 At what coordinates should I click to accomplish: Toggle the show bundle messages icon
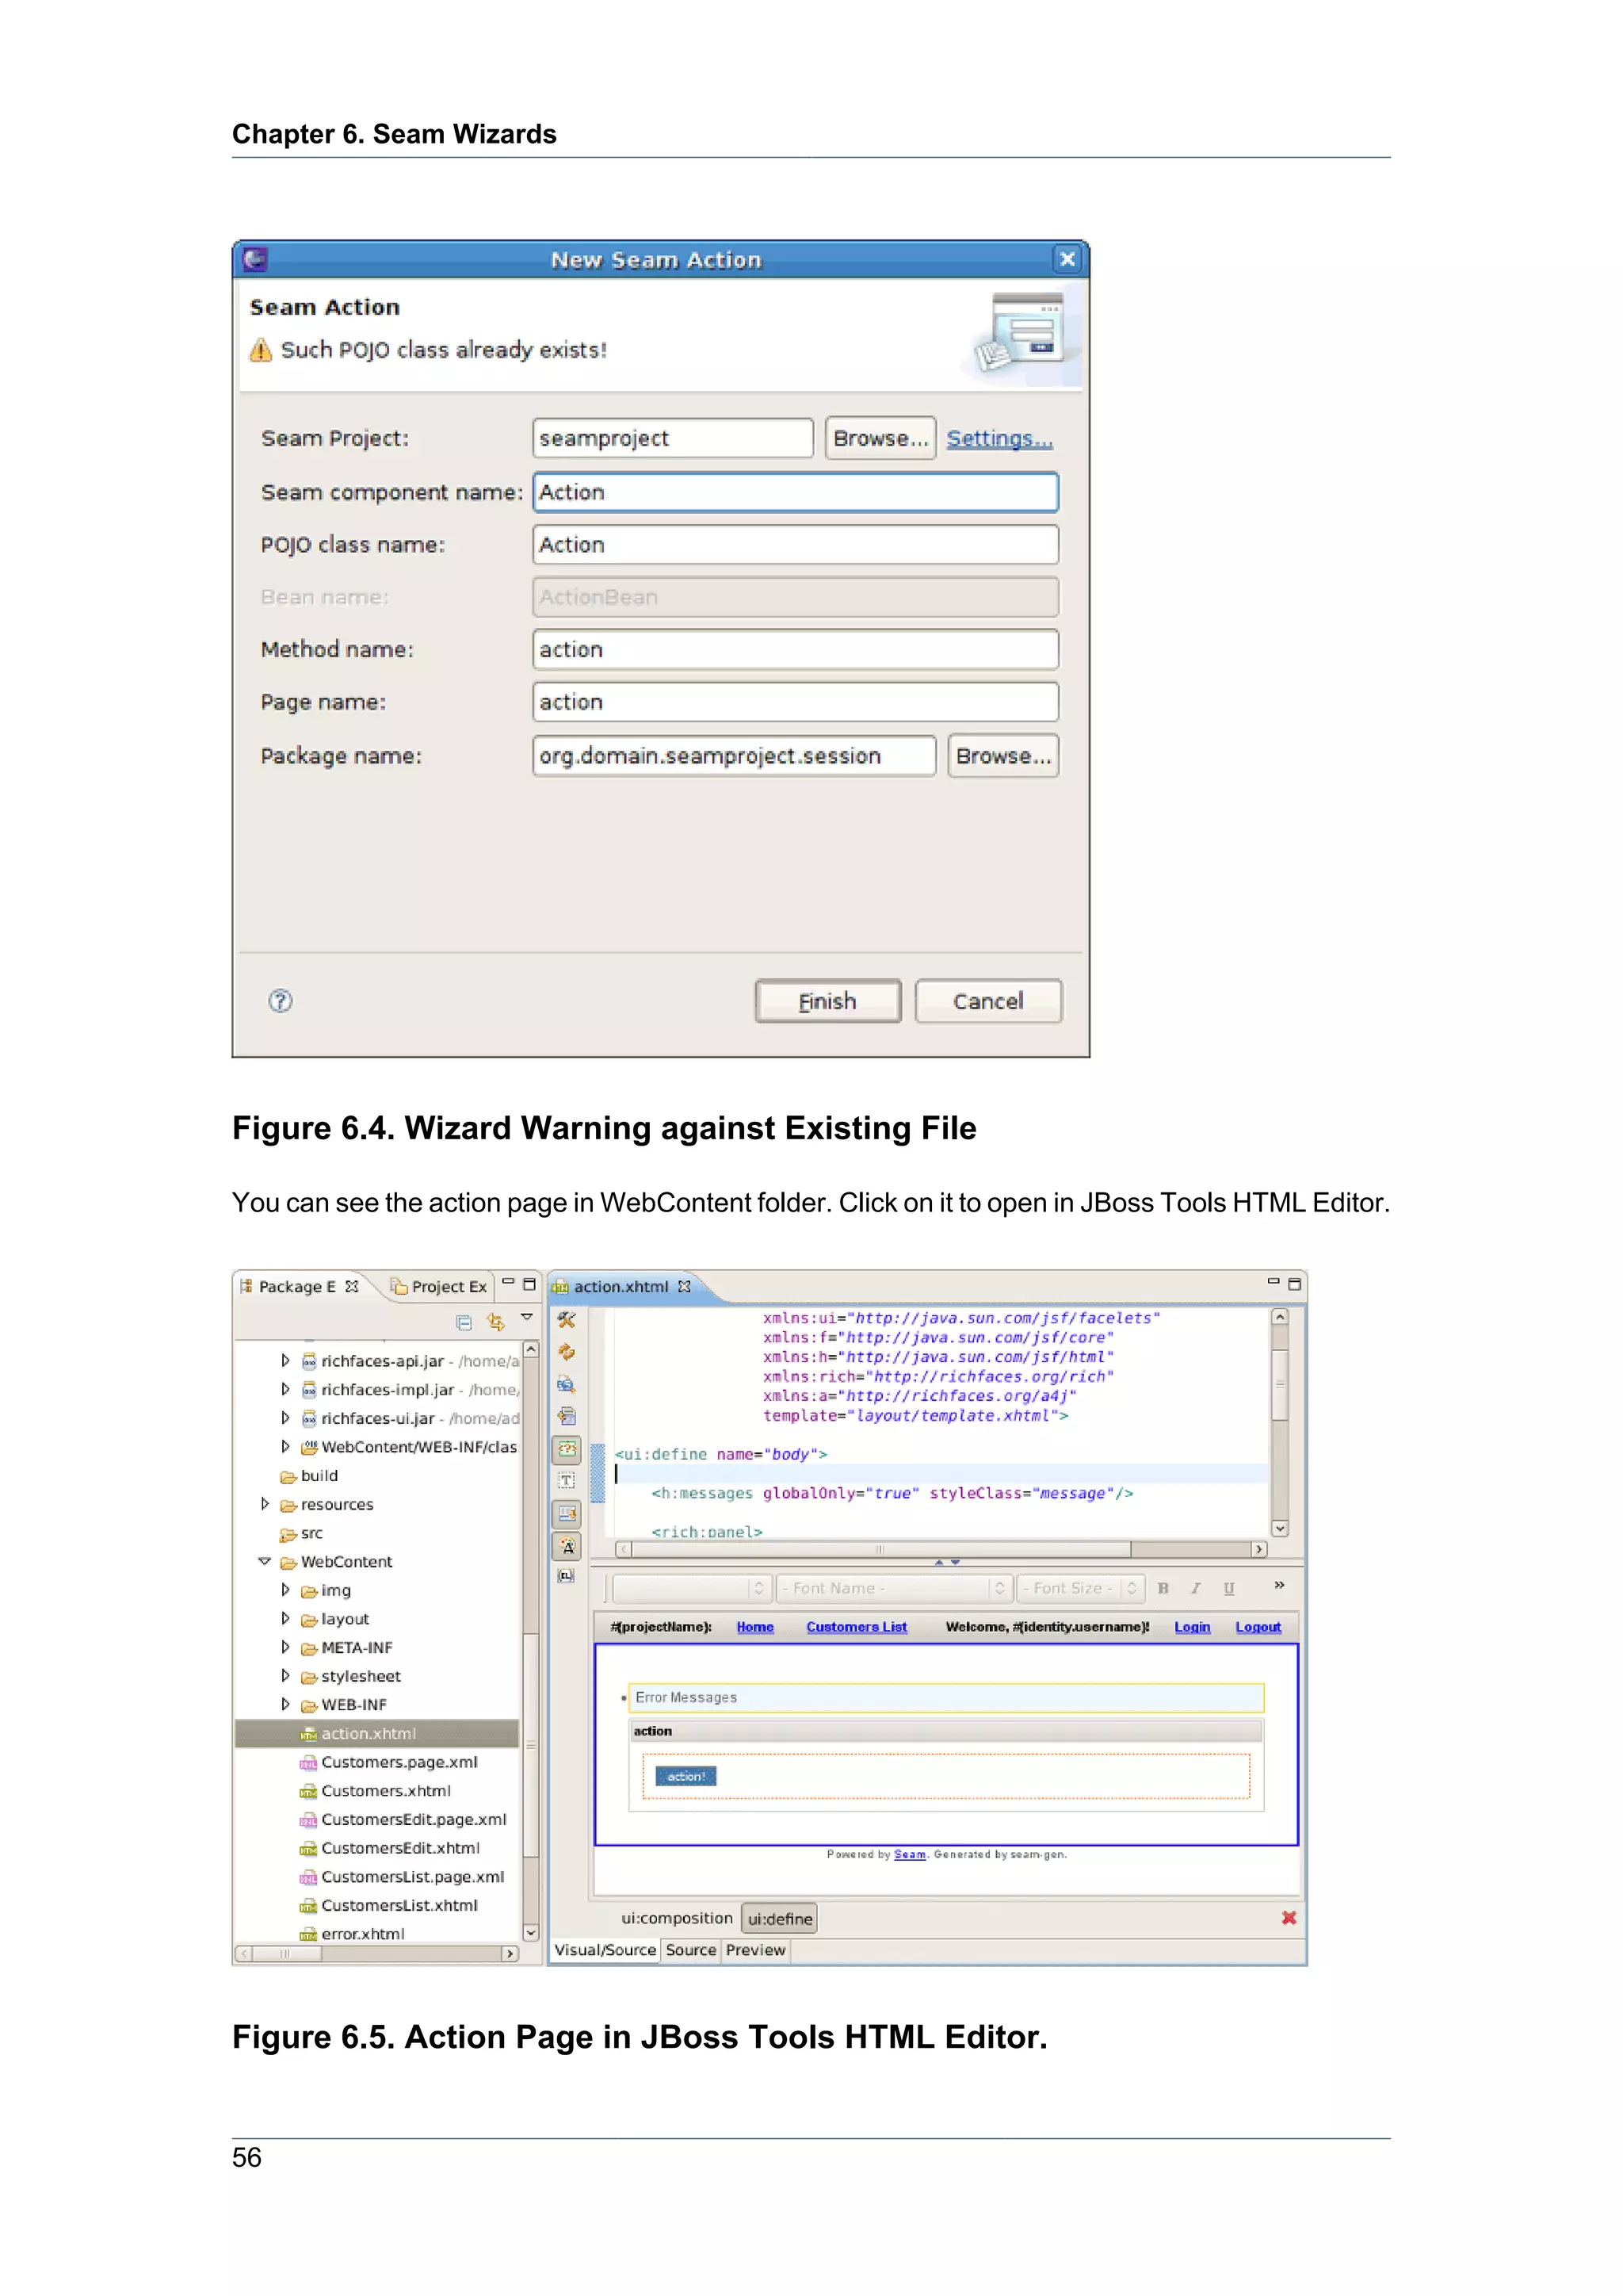click(567, 1513)
